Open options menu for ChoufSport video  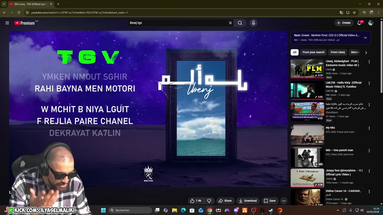pos(369,105)
